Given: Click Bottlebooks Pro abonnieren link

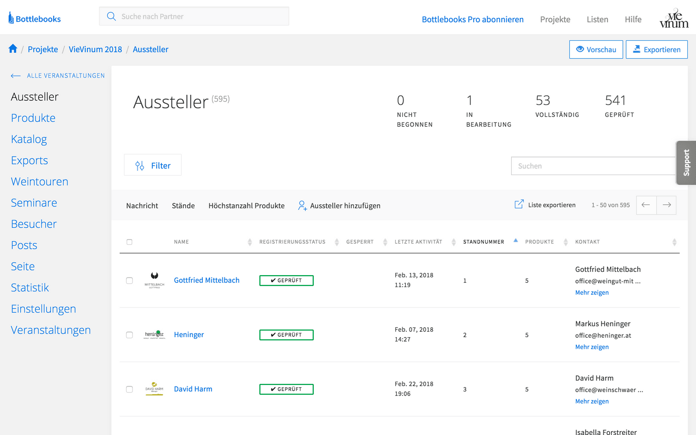Looking at the screenshot, I should 473,19.
